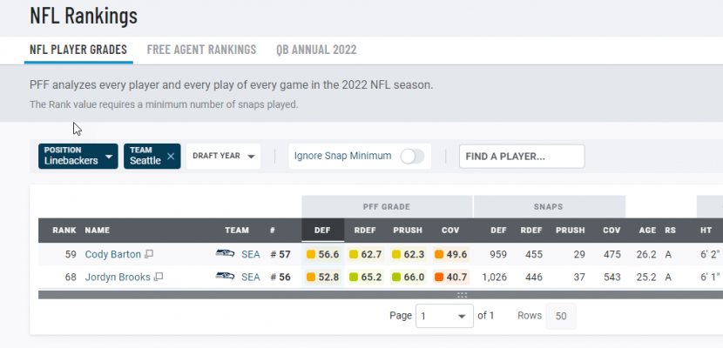723x348 pixels.
Task: Expand the Position Linebackers dropdown
Action: point(78,157)
